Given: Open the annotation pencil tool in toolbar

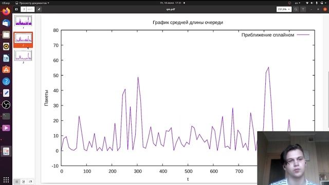Looking at the screenshot, I should 39,9.
